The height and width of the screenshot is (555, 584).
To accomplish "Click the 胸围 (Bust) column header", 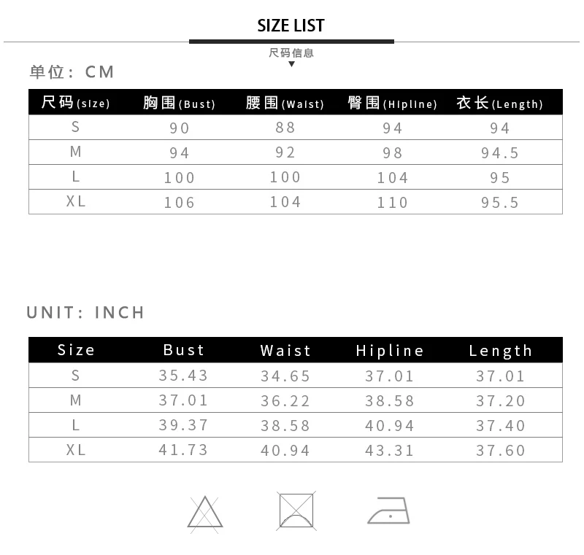I will pos(179,103).
